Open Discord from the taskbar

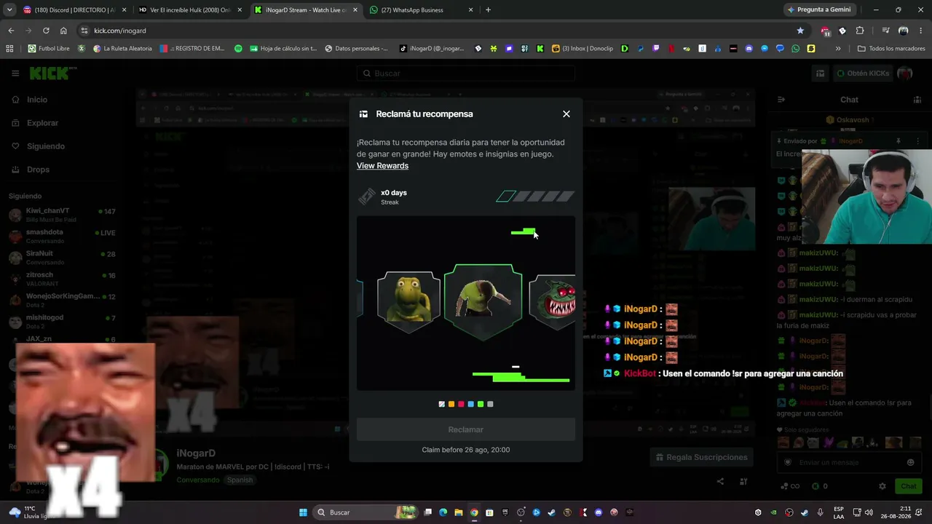pyautogui.click(x=599, y=512)
